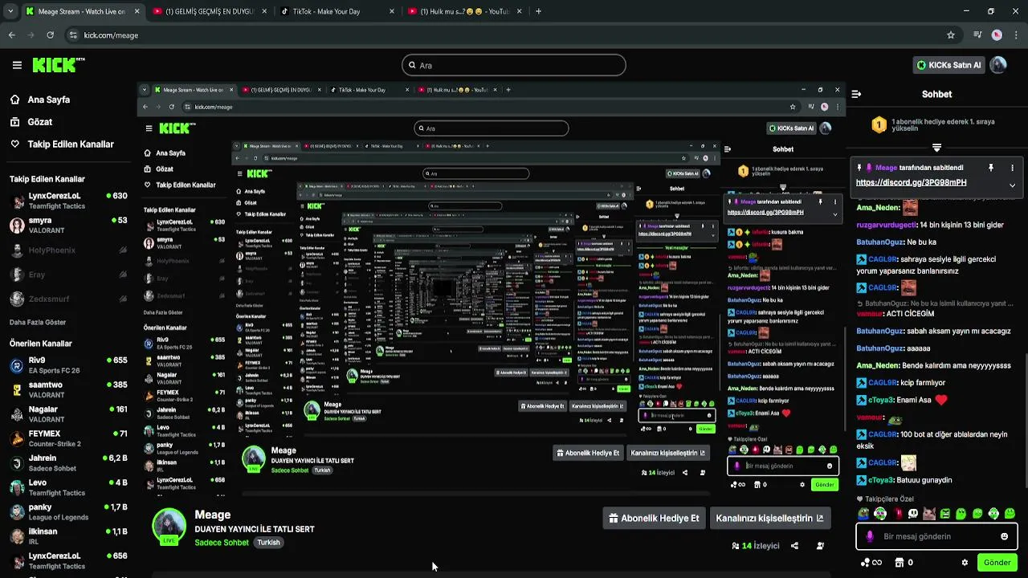Select the Pepe frog emote in emote row

(863, 514)
